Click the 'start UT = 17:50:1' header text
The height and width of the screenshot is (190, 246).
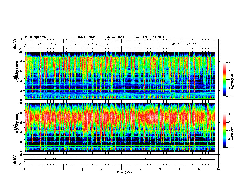point(150,37)
